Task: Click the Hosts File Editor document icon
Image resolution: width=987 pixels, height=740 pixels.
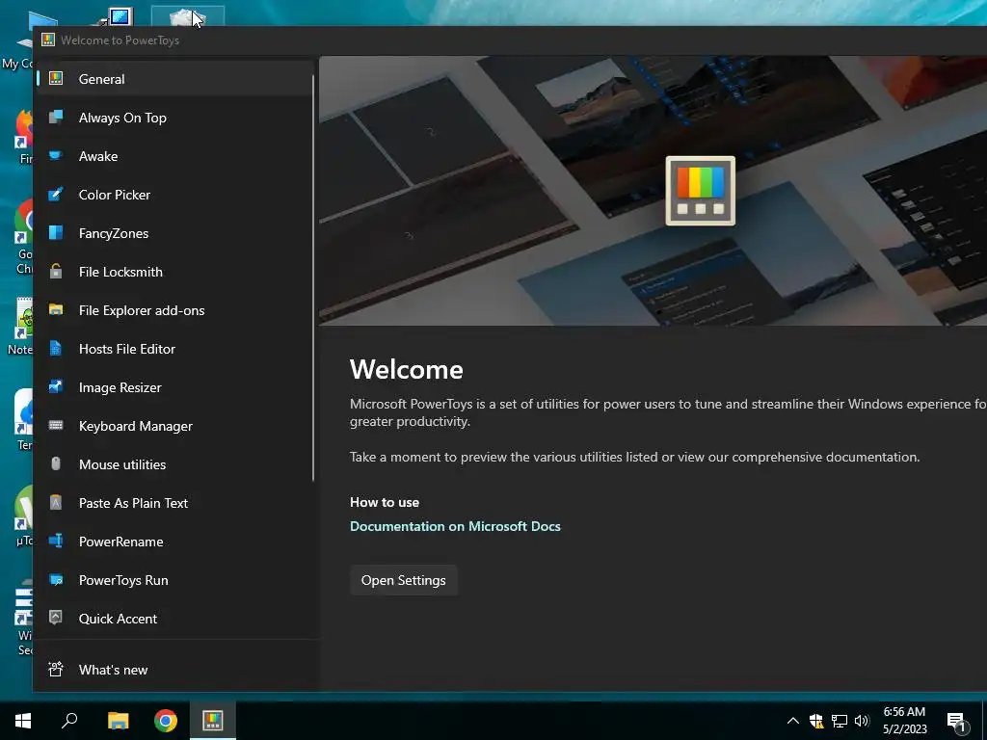Action: pos(56,348)
